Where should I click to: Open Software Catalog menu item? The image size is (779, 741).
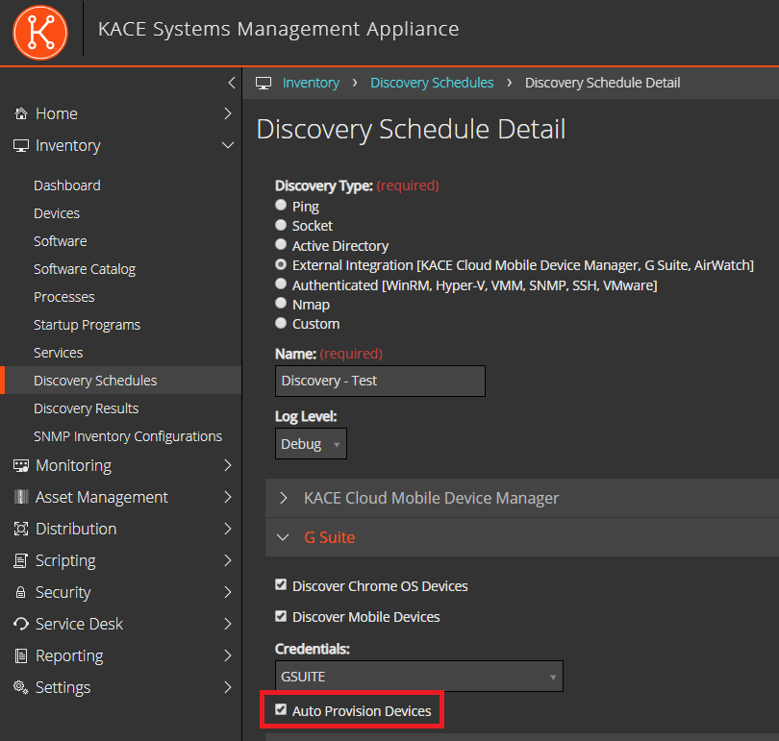85,269
